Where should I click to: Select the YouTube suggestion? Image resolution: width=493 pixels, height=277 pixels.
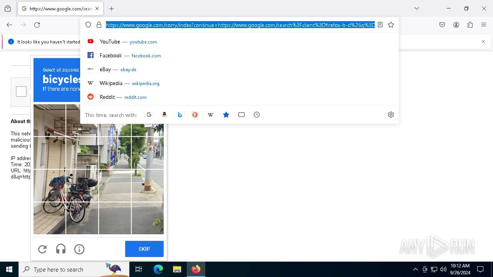239,42
